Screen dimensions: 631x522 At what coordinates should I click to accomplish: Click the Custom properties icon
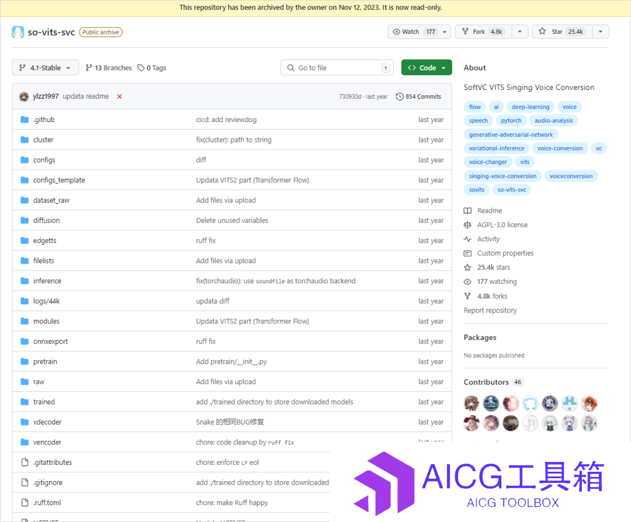[467, 253]
